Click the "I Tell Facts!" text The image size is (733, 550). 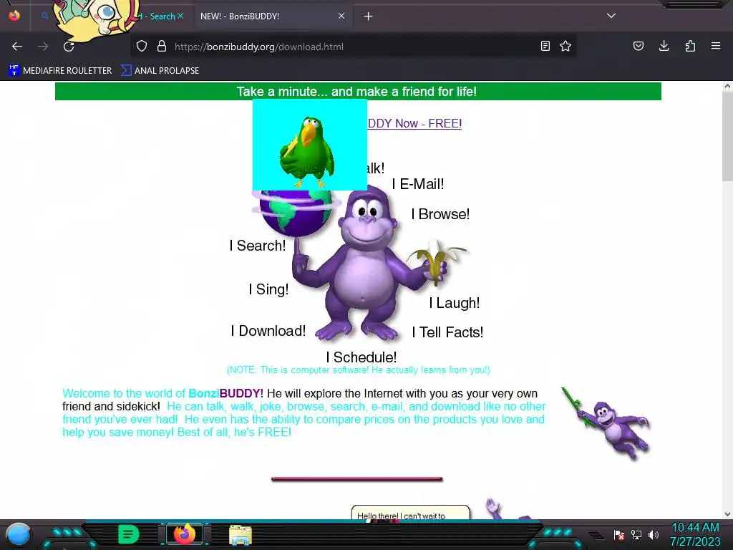click(x=447, y=332)
